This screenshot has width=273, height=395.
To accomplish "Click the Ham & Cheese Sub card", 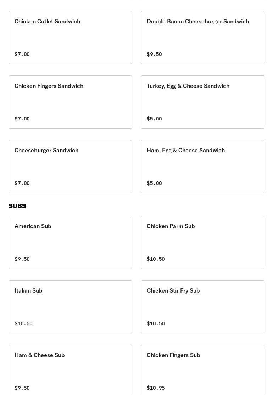I will 70,370.
